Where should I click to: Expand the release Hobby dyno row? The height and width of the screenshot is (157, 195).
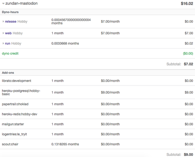click(x=3, y=21)
